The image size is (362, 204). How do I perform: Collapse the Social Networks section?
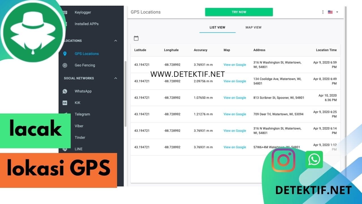click(115, 78)
